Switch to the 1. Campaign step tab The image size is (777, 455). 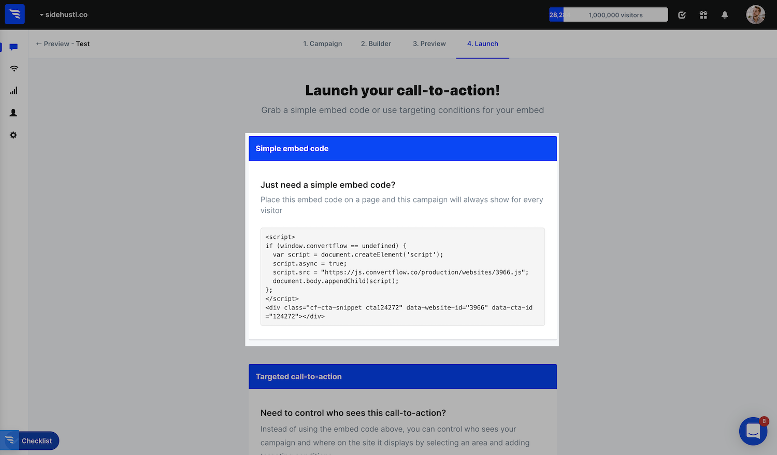[323, 44]
